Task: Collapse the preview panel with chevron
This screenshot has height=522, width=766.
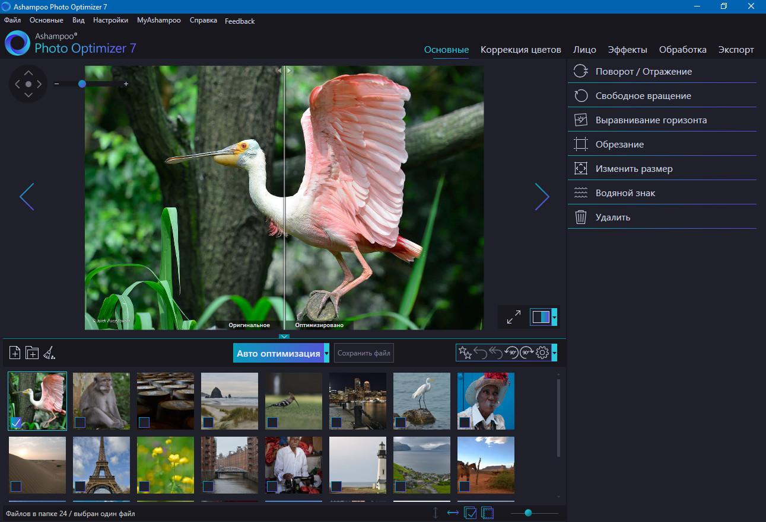Action: 284,337
